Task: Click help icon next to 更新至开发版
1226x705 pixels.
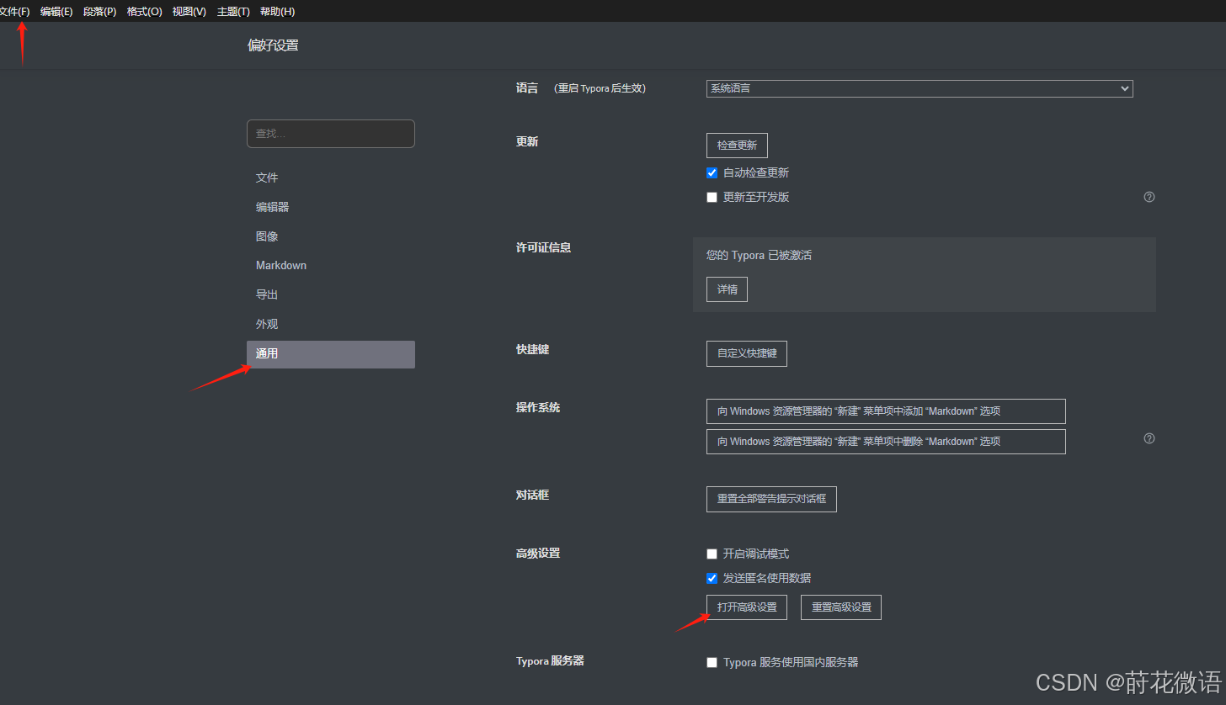Action: click(x=1149, y=197)
